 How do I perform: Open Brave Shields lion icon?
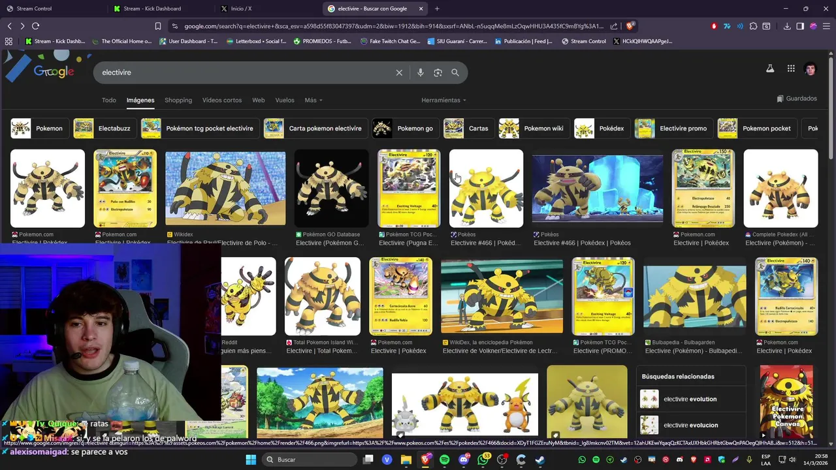point(630,26)
